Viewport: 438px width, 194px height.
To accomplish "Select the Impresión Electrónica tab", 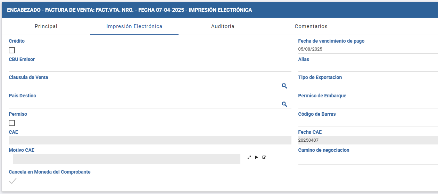I will (x=134, y=26).
